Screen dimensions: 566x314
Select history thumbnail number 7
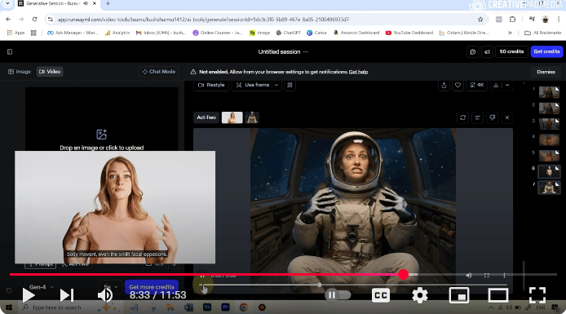(x=549, y=188)
